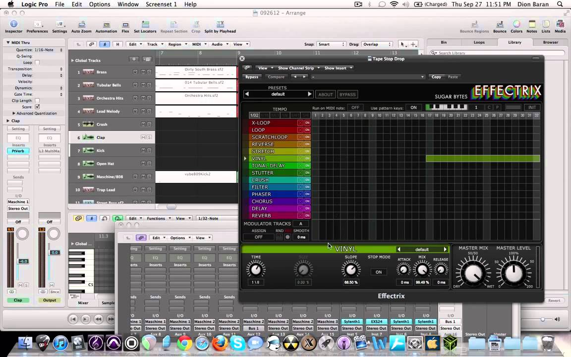
Task: Open the Drag Overlap dropdown
Action: point(377,44)
